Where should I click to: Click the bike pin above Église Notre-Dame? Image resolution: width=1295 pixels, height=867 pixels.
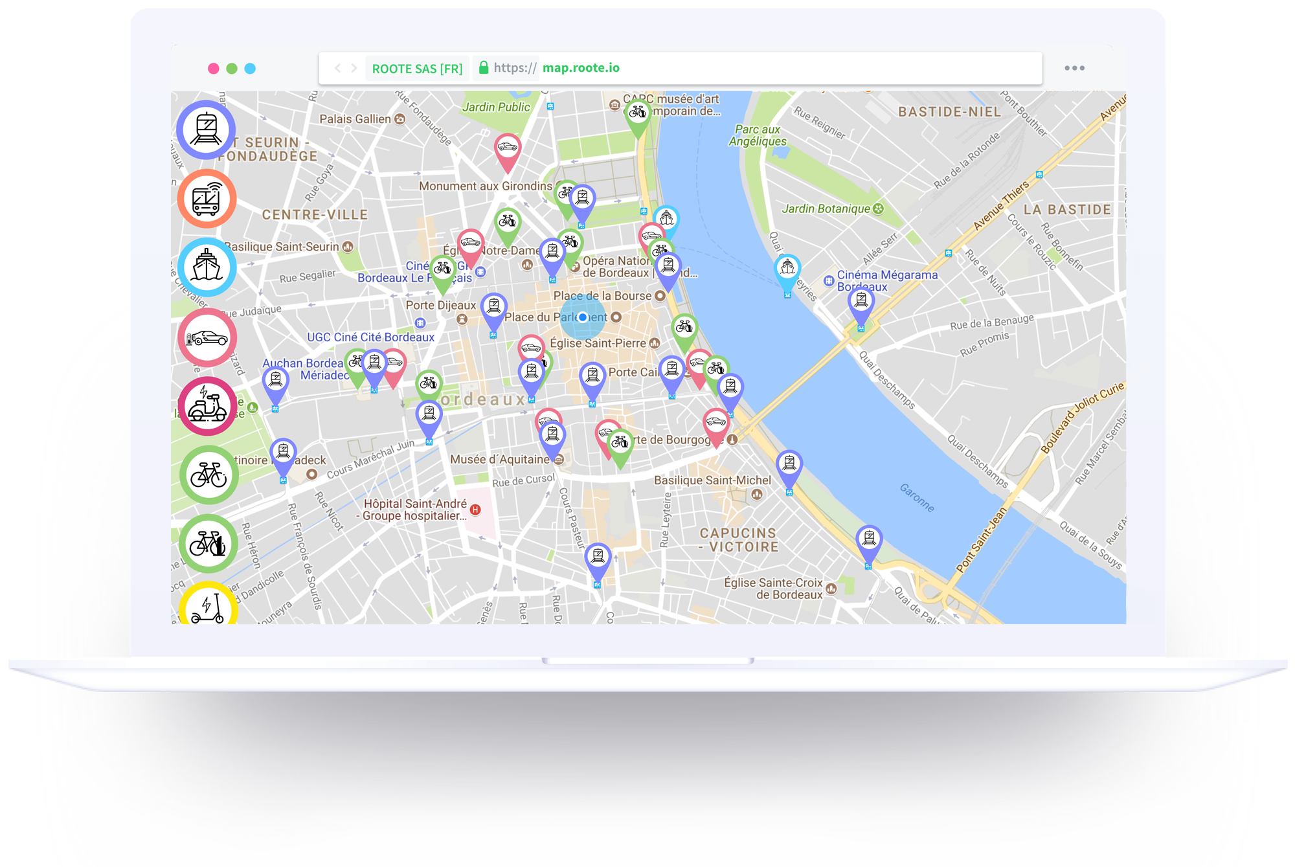[x=508, y=228]
